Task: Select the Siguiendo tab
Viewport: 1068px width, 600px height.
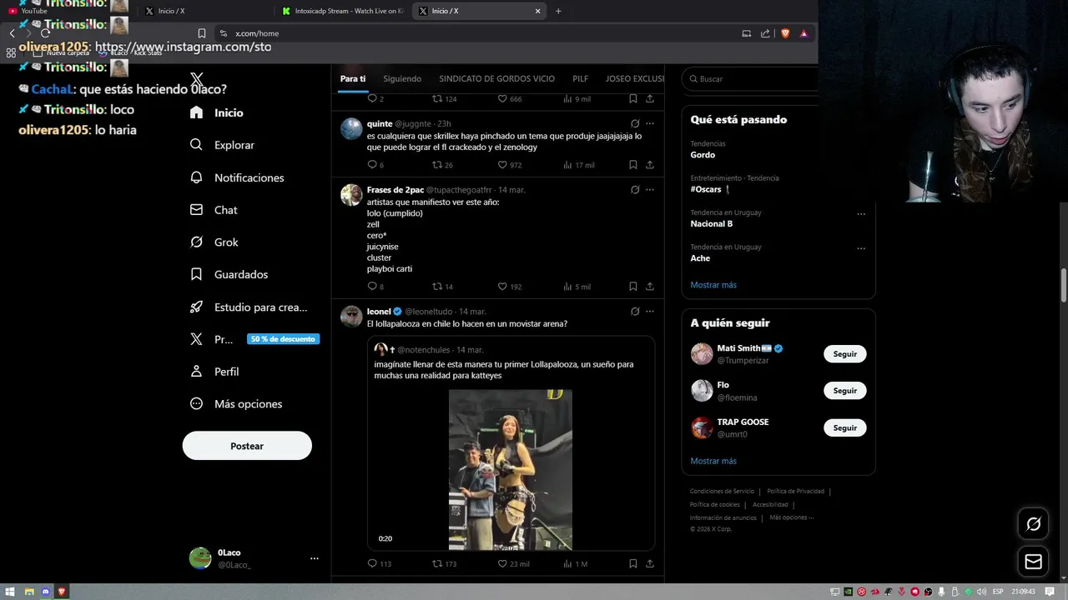Action: tap(402, 78)
